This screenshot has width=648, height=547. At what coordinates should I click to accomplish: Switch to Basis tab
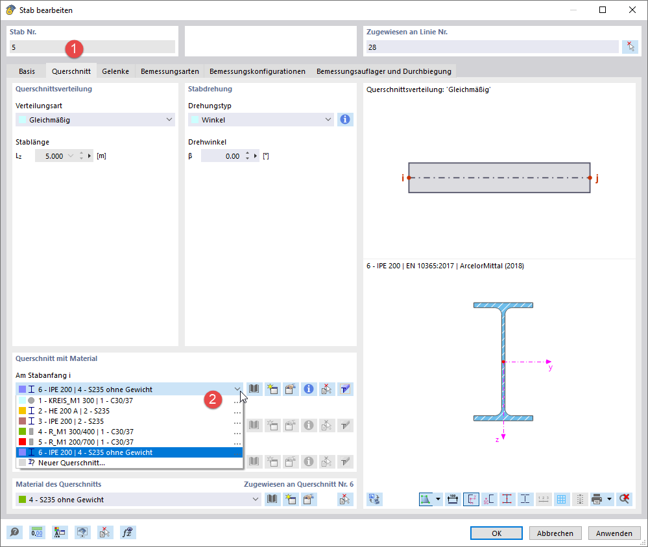(x=27, y=71)
